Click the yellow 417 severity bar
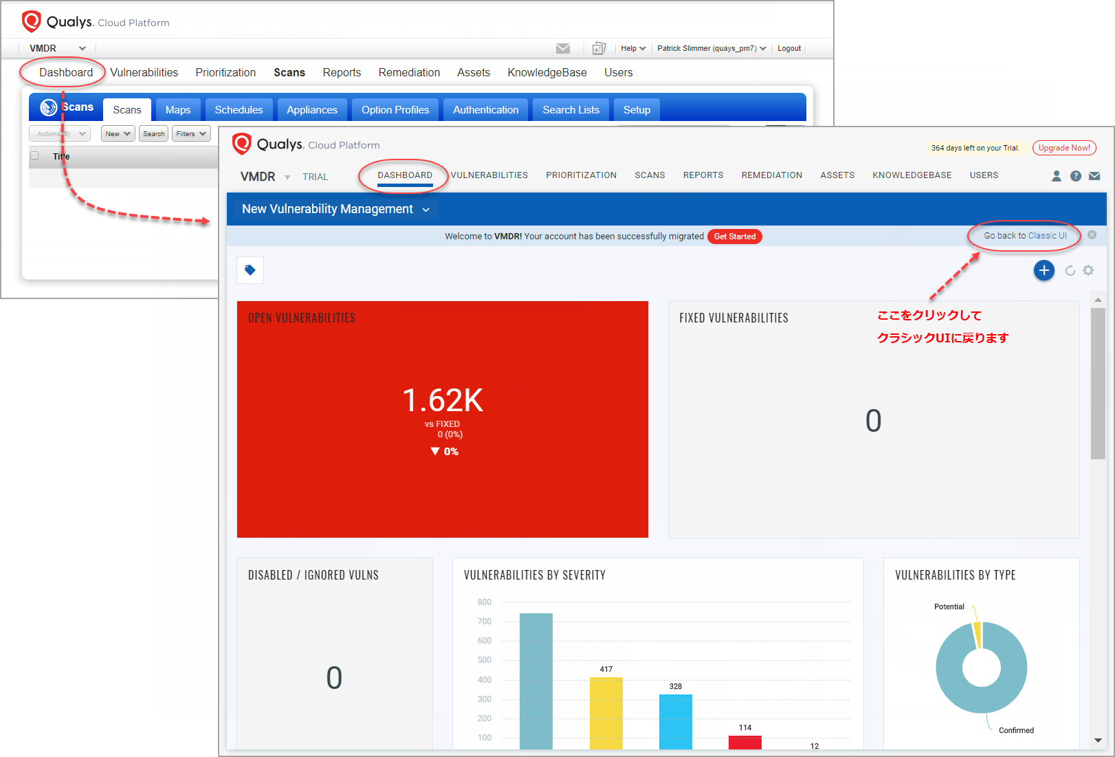The image size is (1115, 757). [606, 713]
